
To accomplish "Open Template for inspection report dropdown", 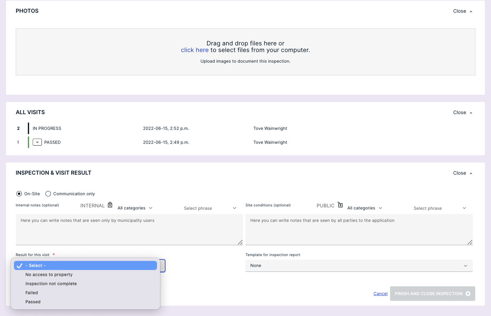I will 359,266.
